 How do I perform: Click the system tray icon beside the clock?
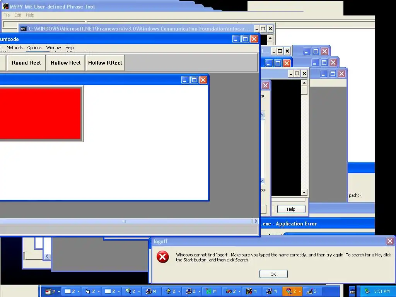(x=367, y=291)
